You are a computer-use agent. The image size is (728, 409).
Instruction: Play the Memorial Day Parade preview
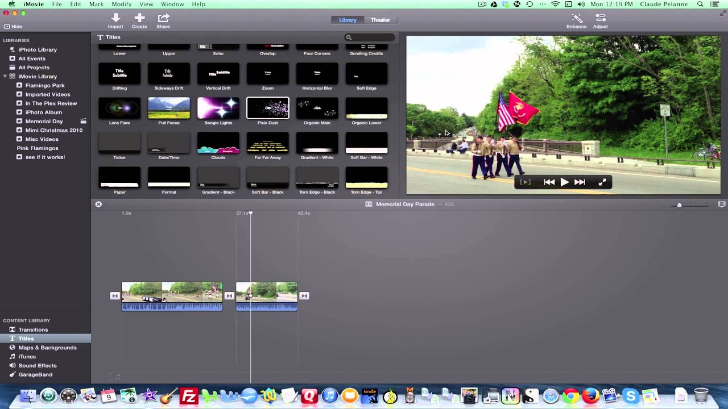click(564, 182)
